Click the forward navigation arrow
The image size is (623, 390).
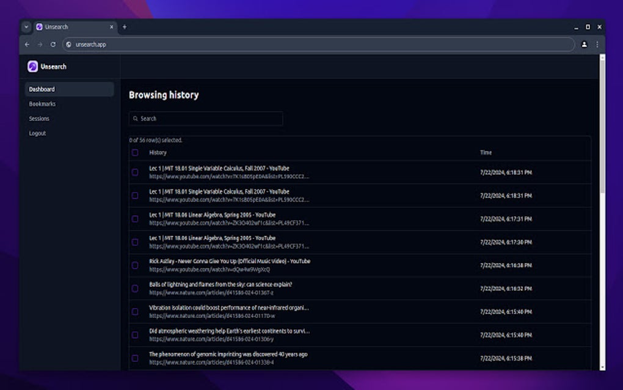[x=39, y=44]
